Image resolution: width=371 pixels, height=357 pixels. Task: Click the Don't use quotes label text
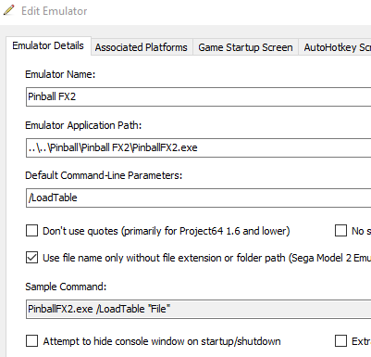pyautogui.click(x=167, y=231)
